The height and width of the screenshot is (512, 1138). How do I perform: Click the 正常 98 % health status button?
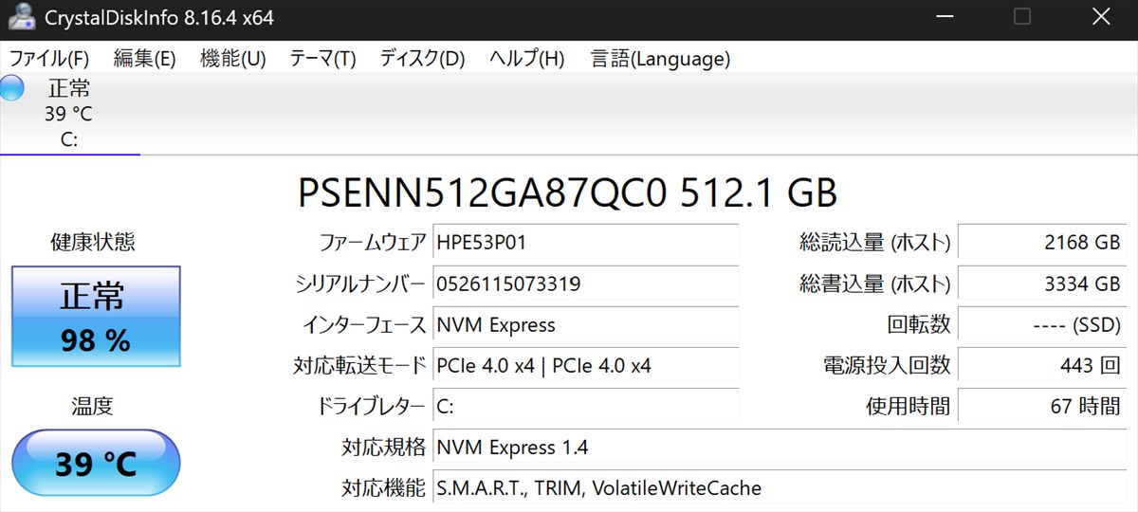tap(96, 317)
